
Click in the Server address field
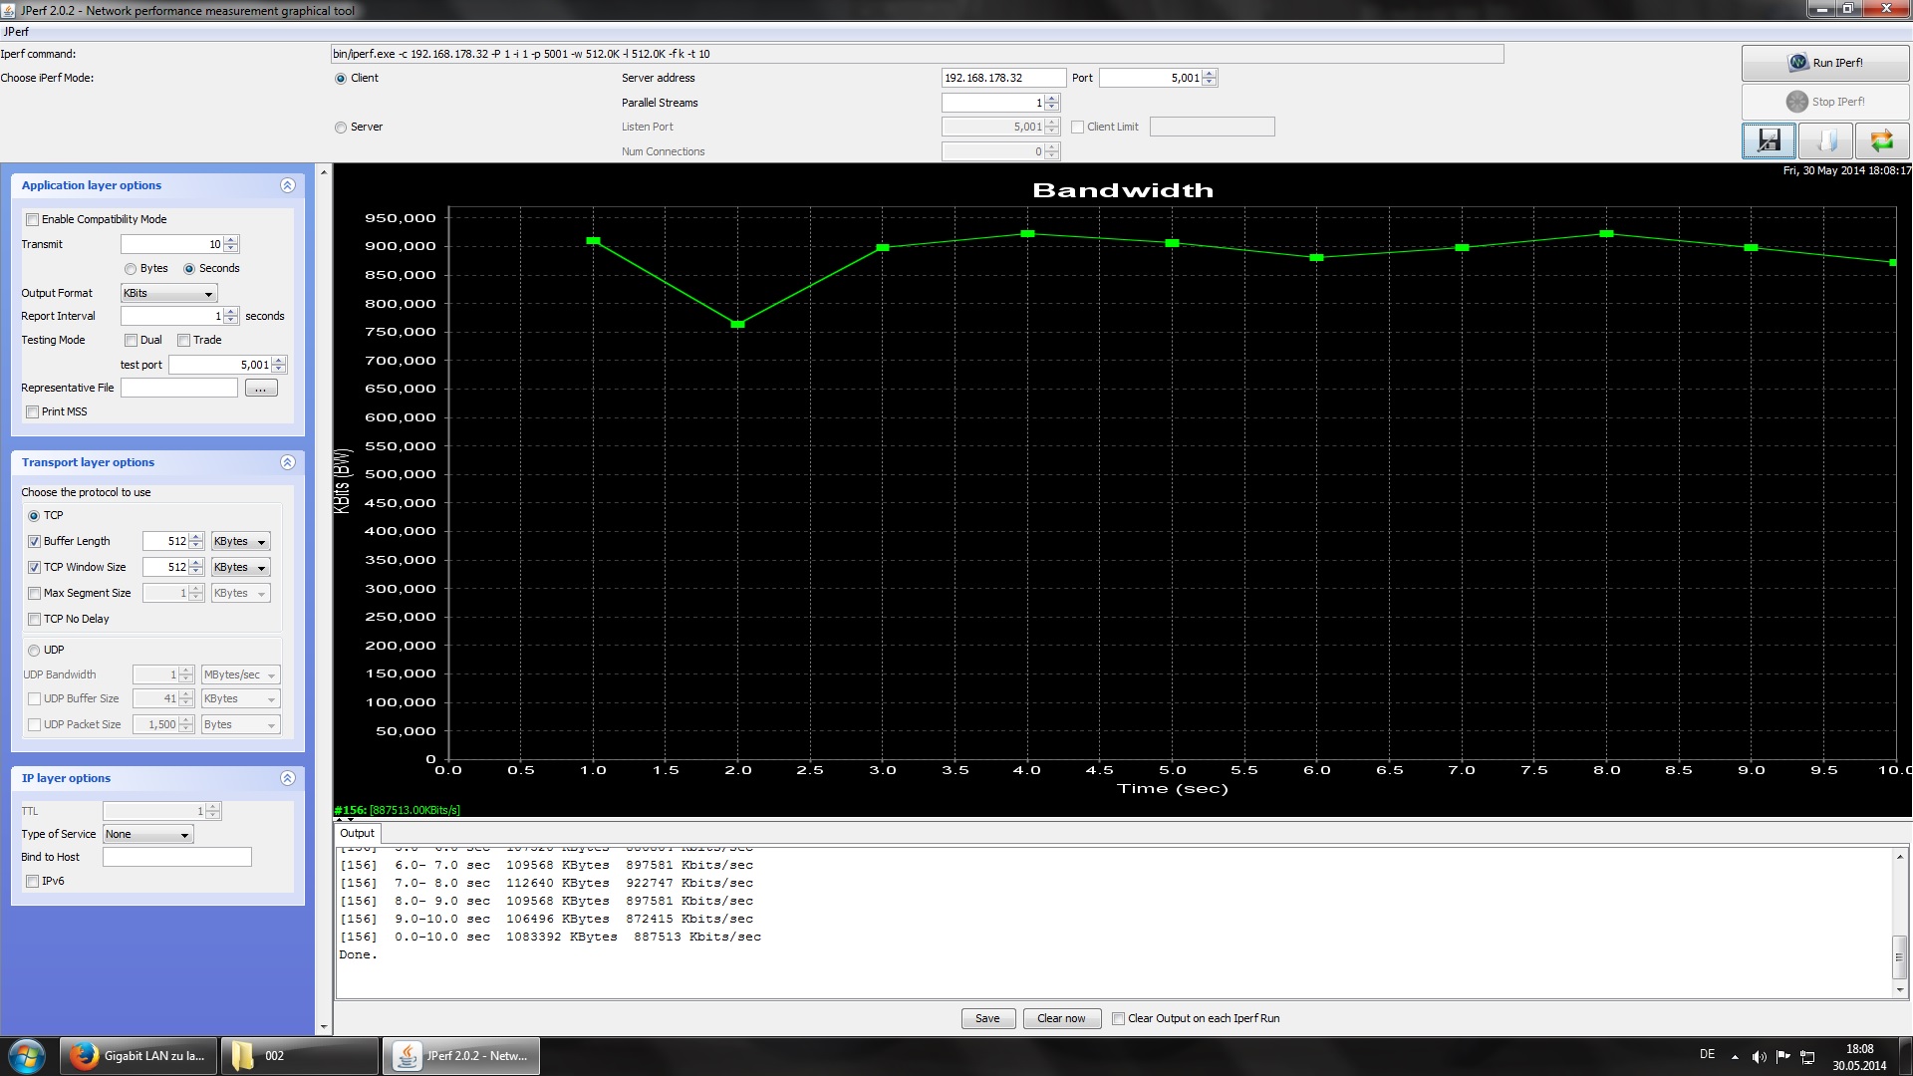[x=1002, y=78]
